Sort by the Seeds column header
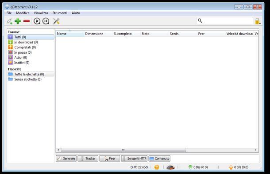 [x=183, y=34]
